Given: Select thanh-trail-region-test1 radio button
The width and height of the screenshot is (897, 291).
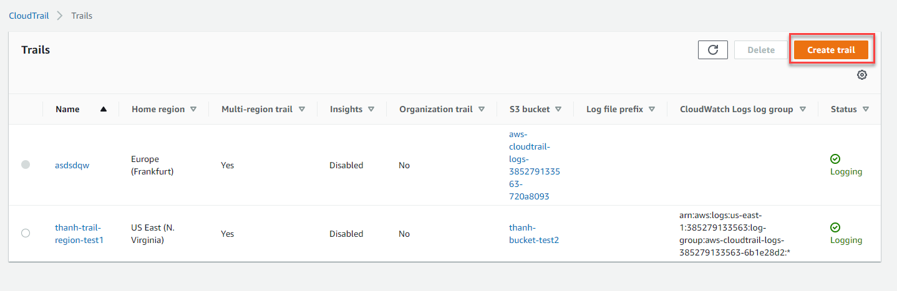Looking at the screenshot, I should point(26,233).
